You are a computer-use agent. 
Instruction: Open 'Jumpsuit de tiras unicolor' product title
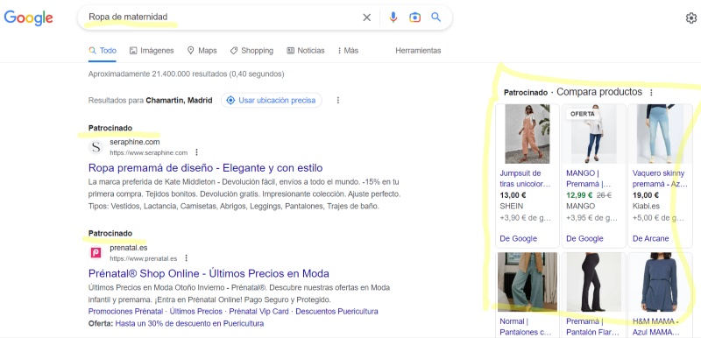(525, 179)
